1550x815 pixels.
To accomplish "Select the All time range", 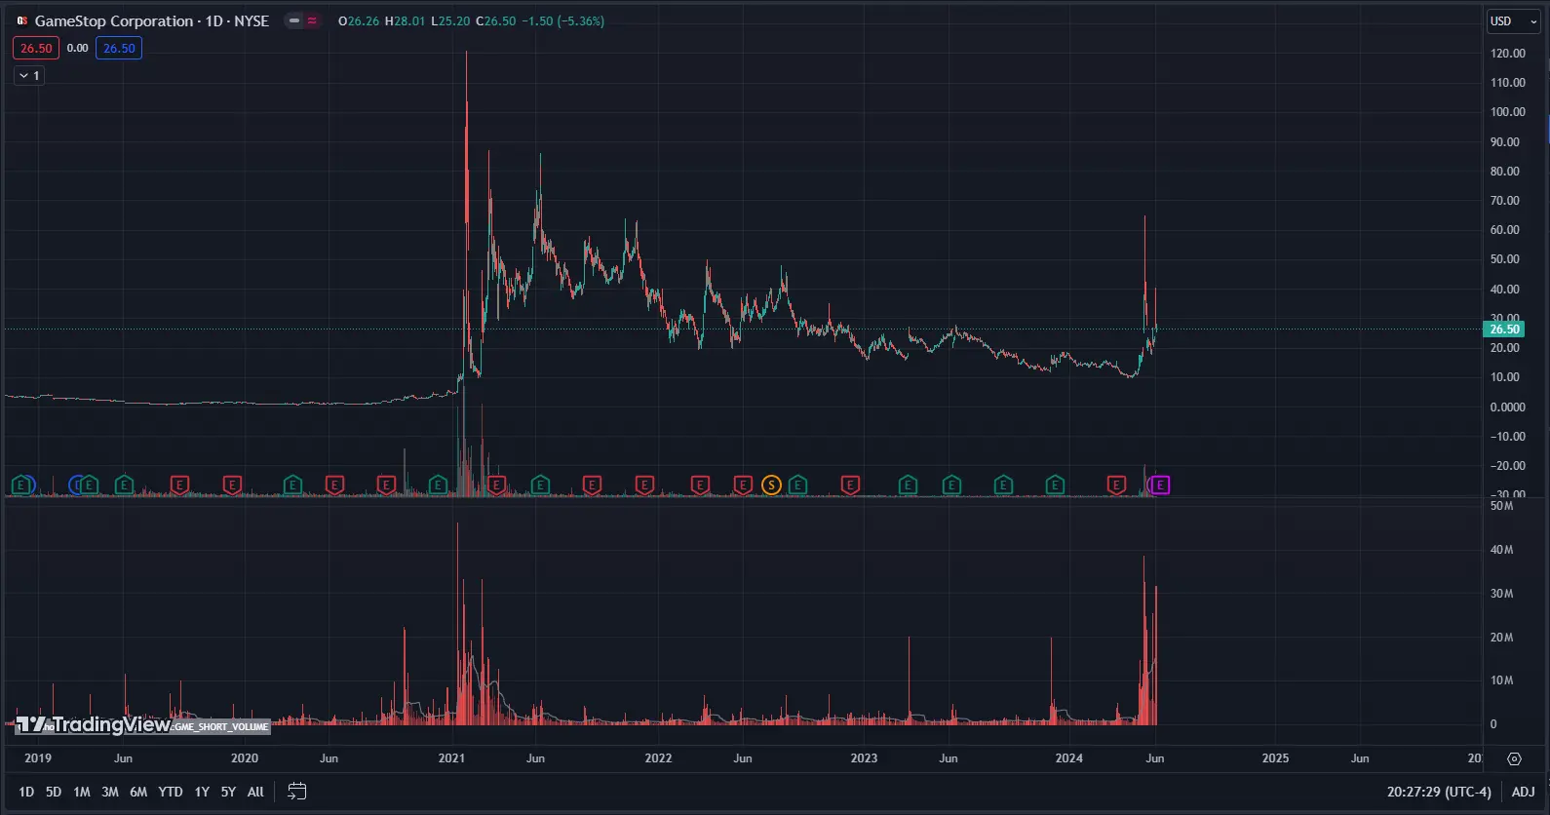I will point(255,792).
